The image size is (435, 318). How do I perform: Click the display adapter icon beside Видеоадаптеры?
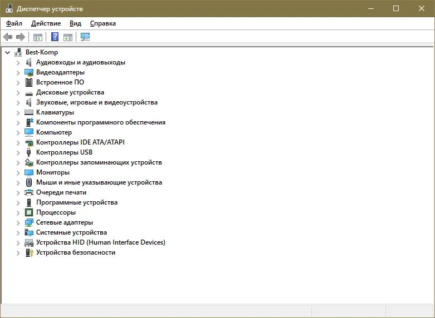click(x=29, y=72)
